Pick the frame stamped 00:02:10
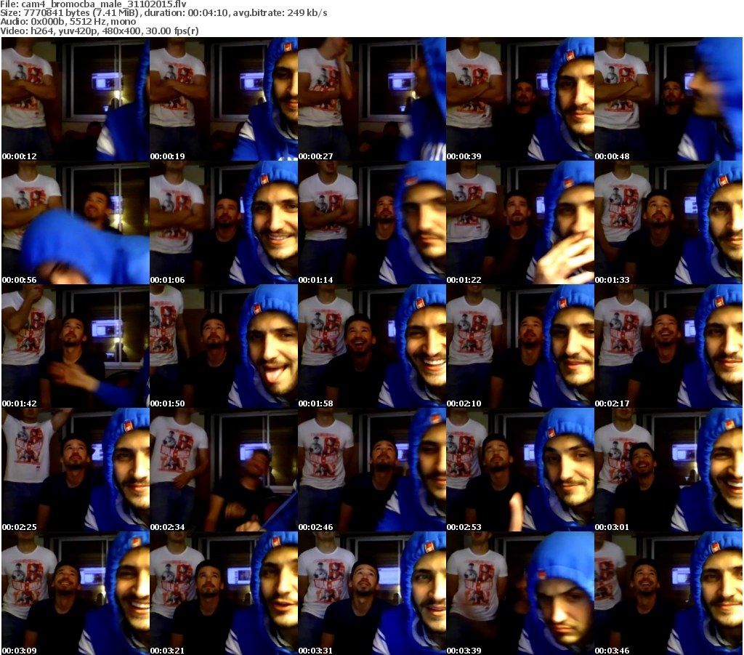 520,346
